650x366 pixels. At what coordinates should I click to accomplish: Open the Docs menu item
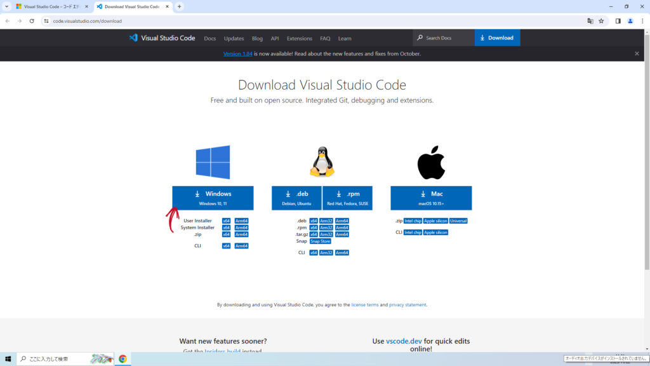pyautogui.click(x=209, y=39)
